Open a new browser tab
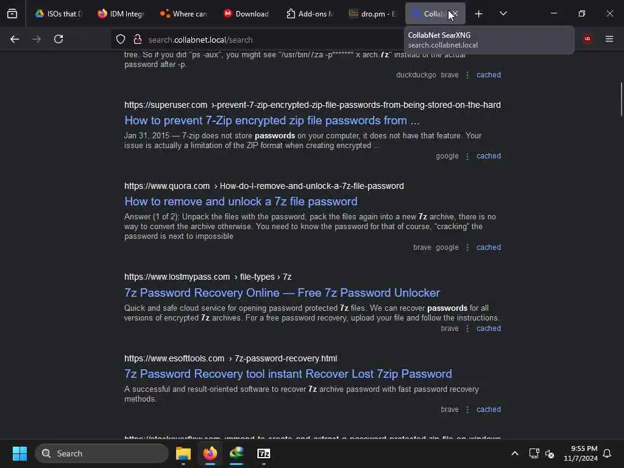 [479, 14]
